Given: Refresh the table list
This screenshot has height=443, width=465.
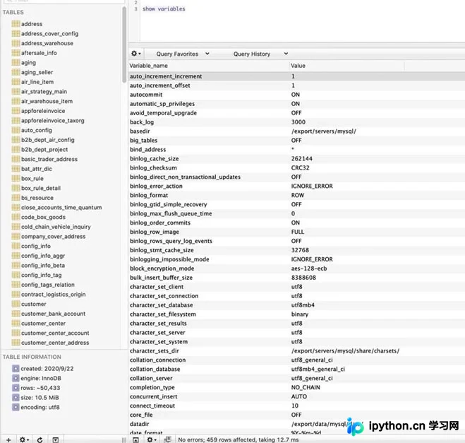Looking at the screenshot, I should [40, 439].
